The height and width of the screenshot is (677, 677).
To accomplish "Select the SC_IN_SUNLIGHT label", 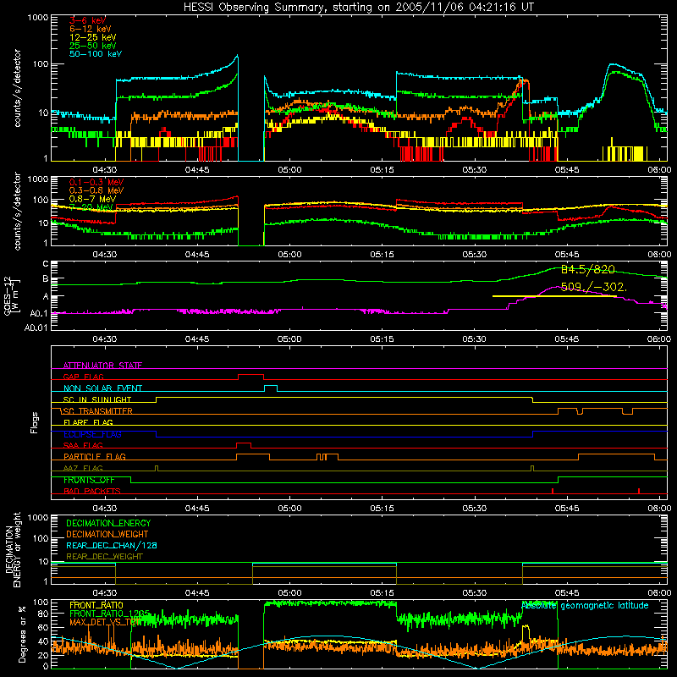I will (97, 399).
